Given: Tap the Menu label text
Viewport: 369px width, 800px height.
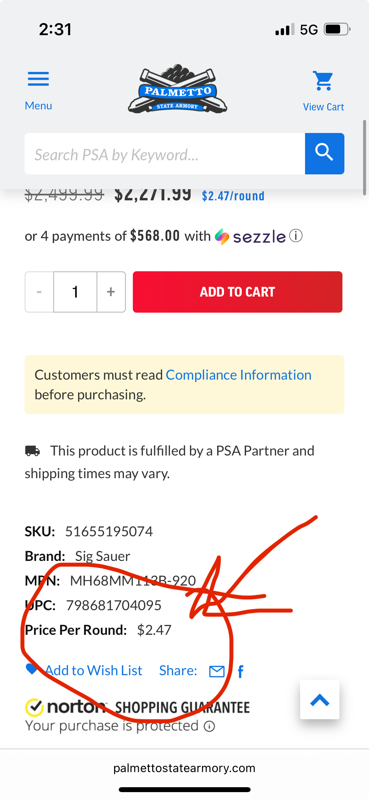Looking at the screenshot, I should [x=38, y=106].
